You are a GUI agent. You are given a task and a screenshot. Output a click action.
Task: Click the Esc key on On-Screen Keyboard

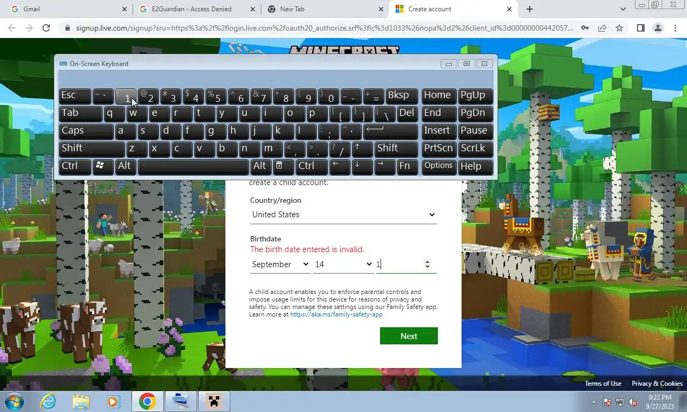[75, 96]
